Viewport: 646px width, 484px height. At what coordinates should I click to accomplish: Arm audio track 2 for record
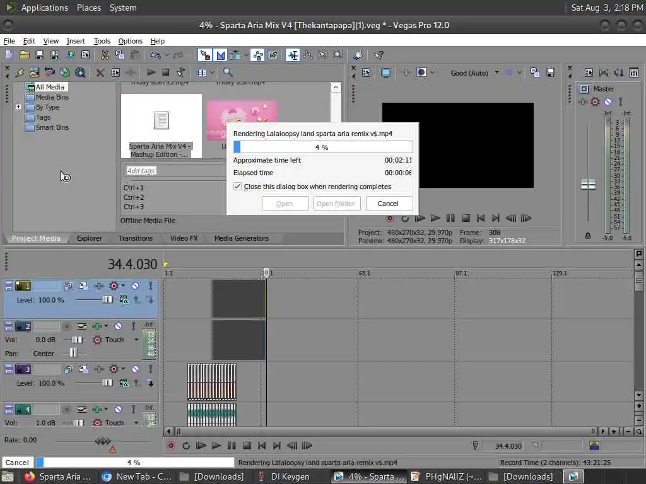tap(66, 326)
